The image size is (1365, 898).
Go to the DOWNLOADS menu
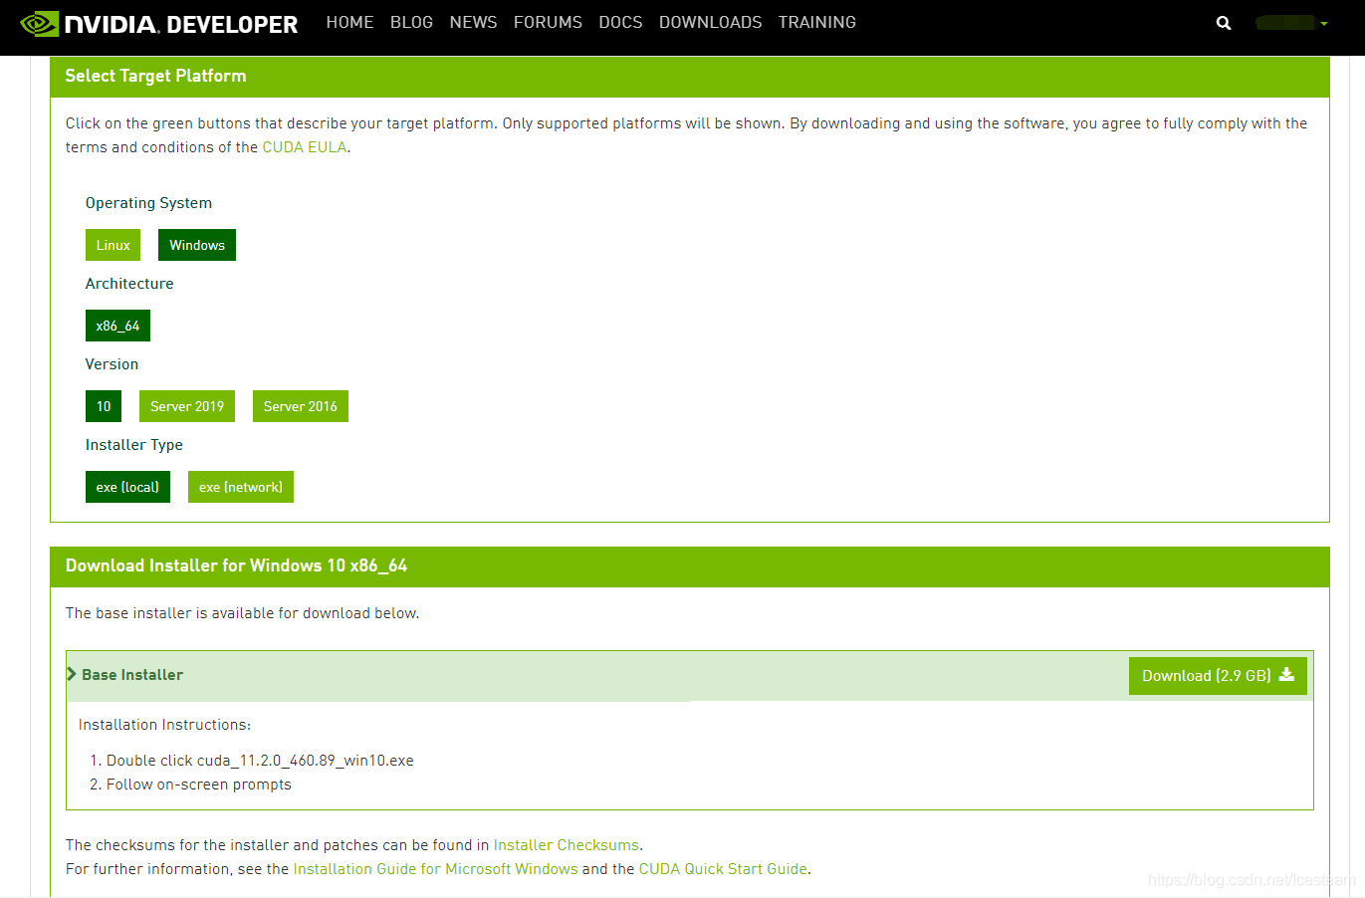pos(710,22)
